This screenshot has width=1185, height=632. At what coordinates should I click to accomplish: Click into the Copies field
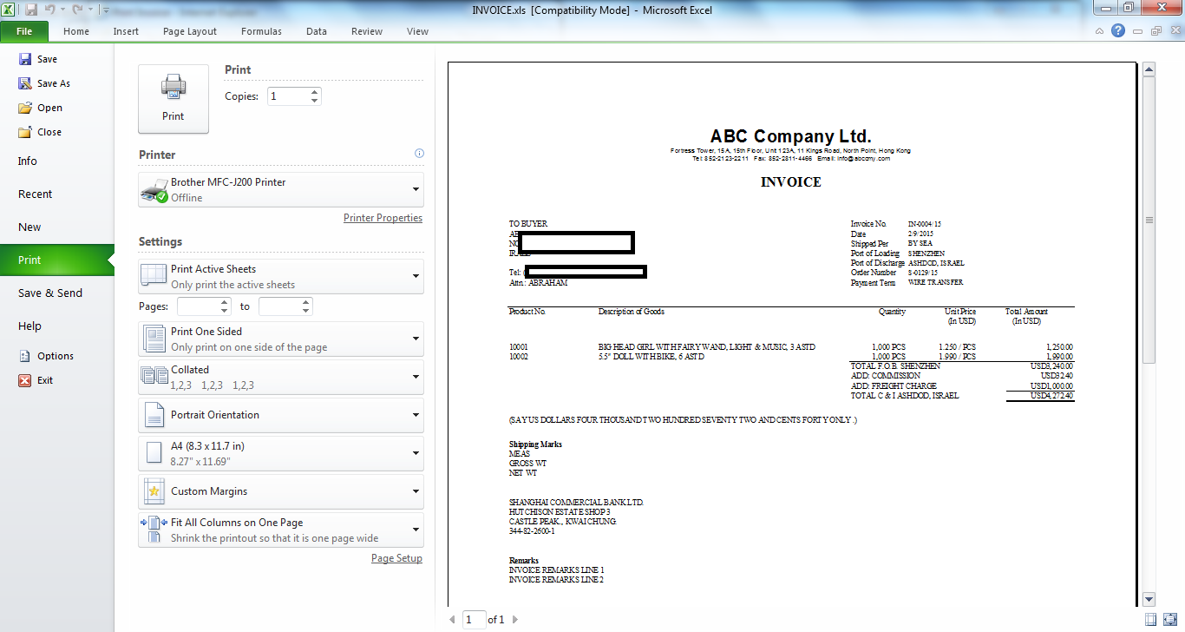point(288,96)
